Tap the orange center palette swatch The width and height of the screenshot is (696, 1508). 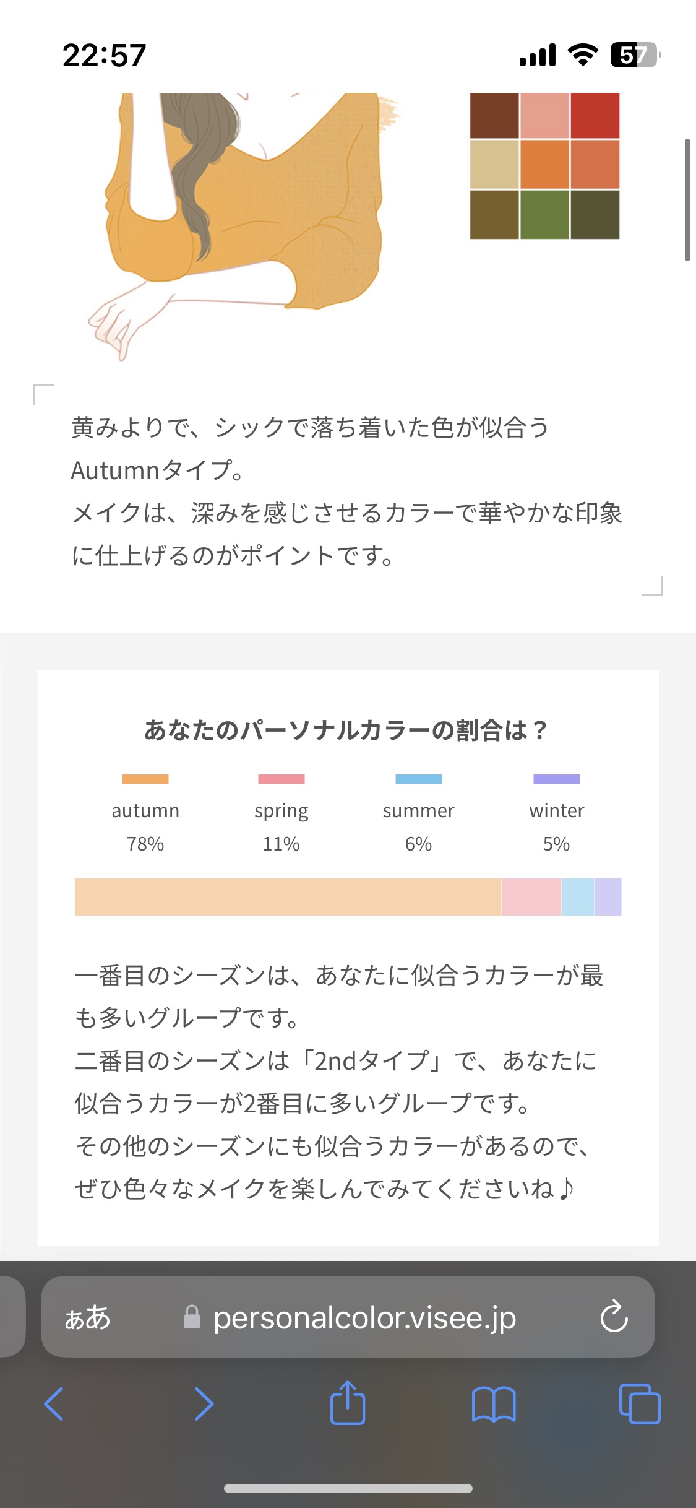544,165
